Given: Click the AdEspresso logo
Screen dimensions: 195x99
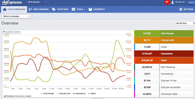Looking at the screenshot, I should click(x=12, y=2).
